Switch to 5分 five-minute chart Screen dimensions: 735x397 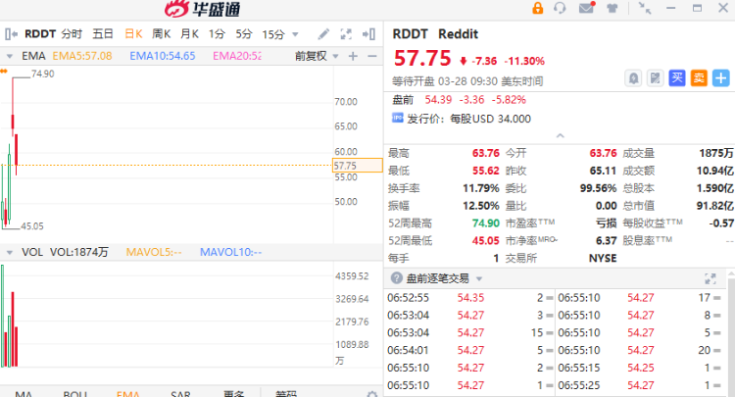pyautogui.click(x=244, y=33)
